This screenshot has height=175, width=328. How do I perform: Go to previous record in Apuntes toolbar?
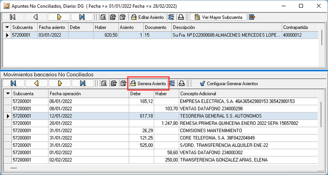point(36,17)
